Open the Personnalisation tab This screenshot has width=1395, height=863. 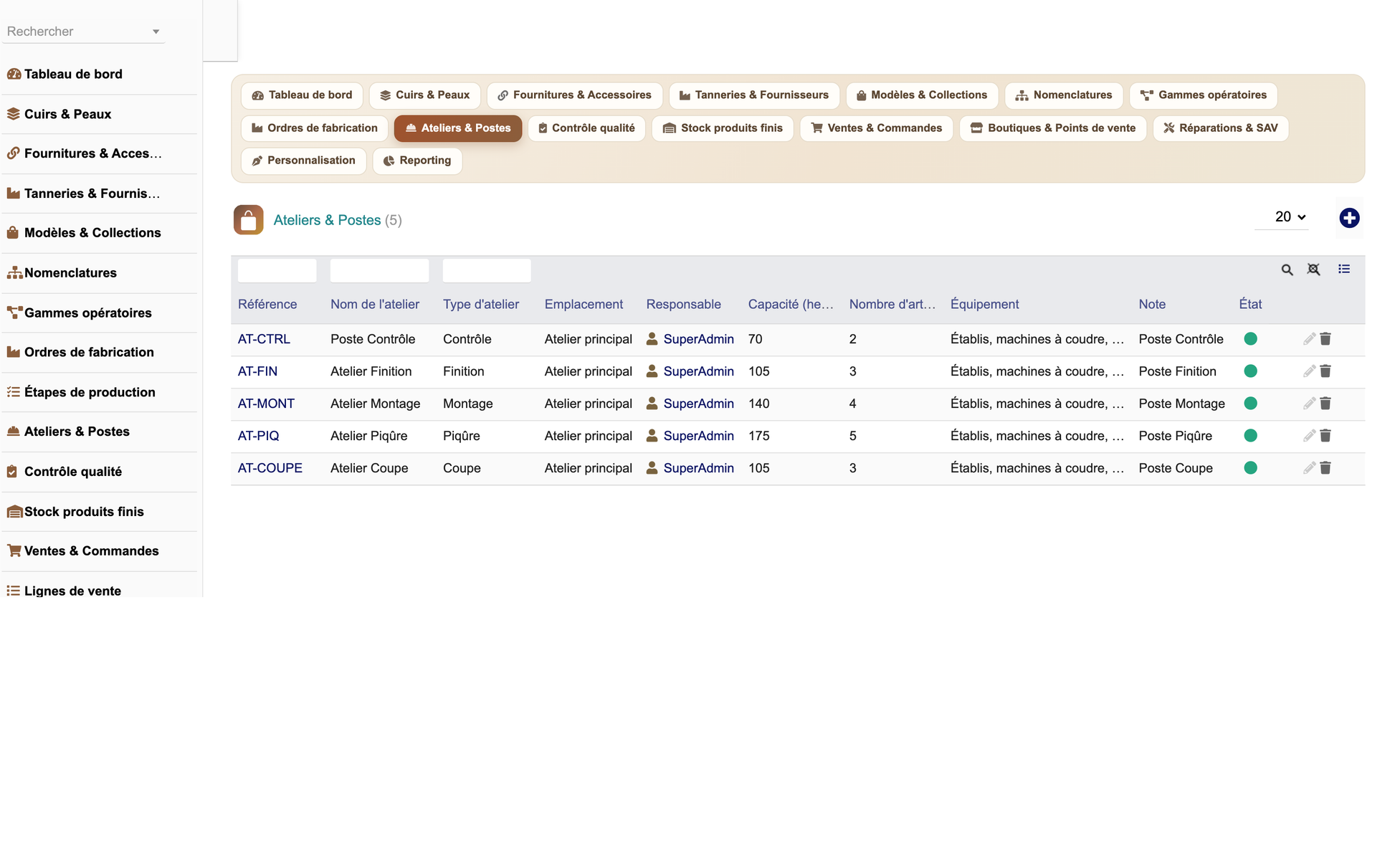(304, 161)
